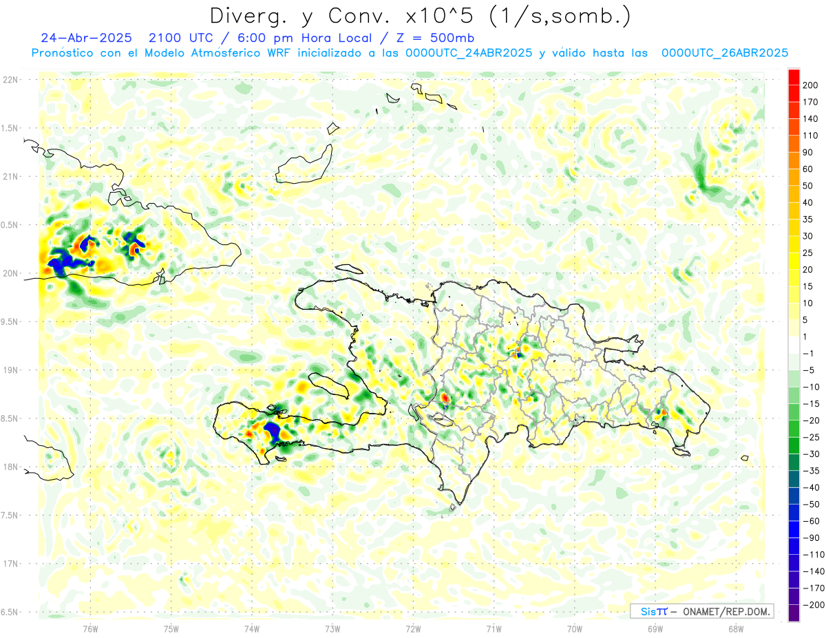The image size is (826, 638).
Task: Click the "71W" longitude label
Action: pyautogui.click(x=494, y=628)
